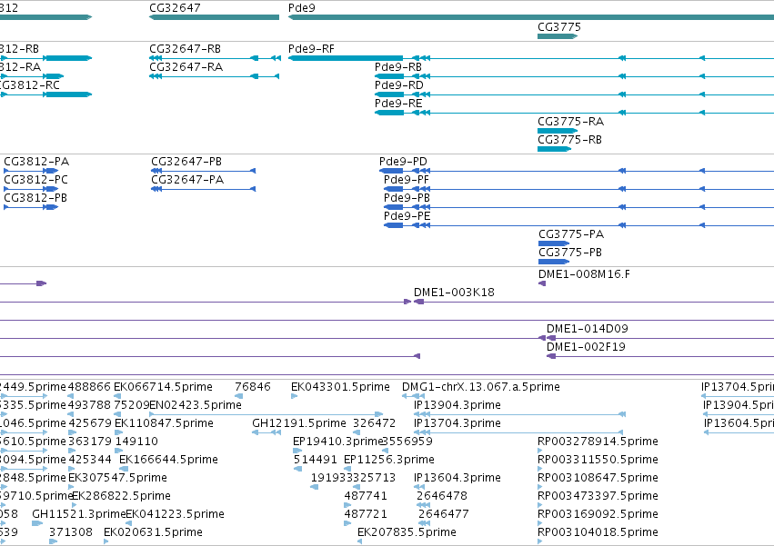Click the 514491 feature label
774x546 pixels.
(316, 460)
